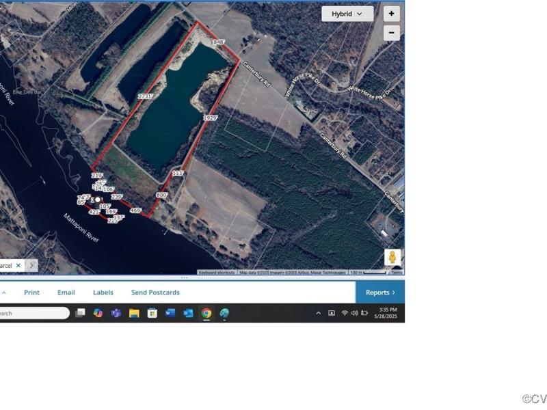Click the 469' boundary measurement label
547x410 pixels.
point(135,210)
